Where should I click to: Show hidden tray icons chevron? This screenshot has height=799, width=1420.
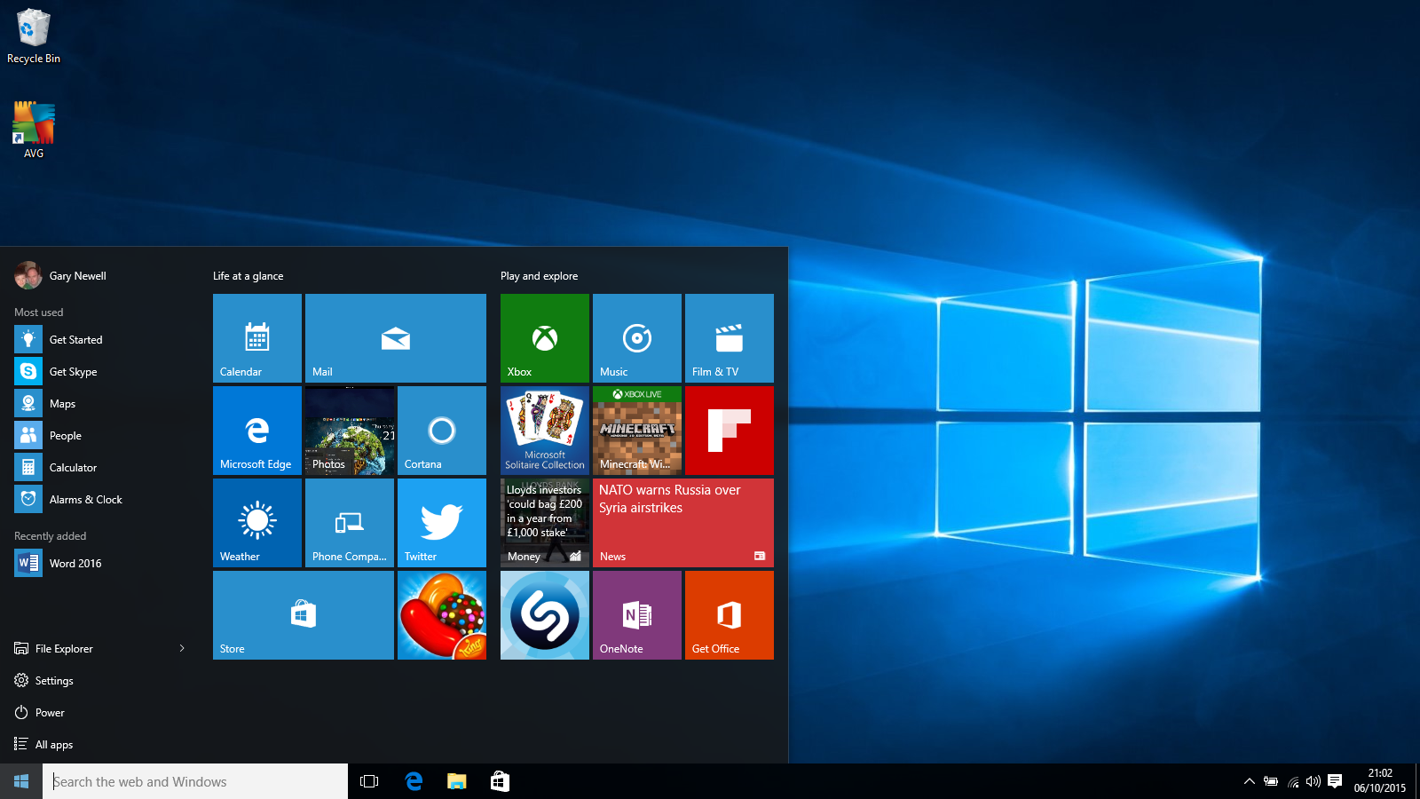pos(1250,781)
